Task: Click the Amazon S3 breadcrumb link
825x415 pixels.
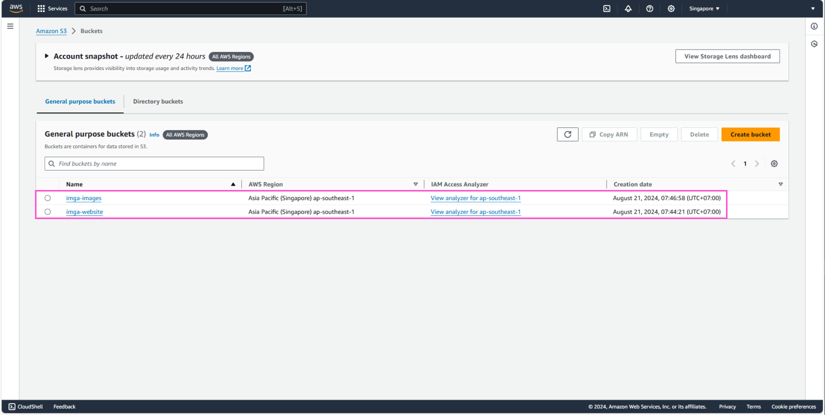Action: 51,31
